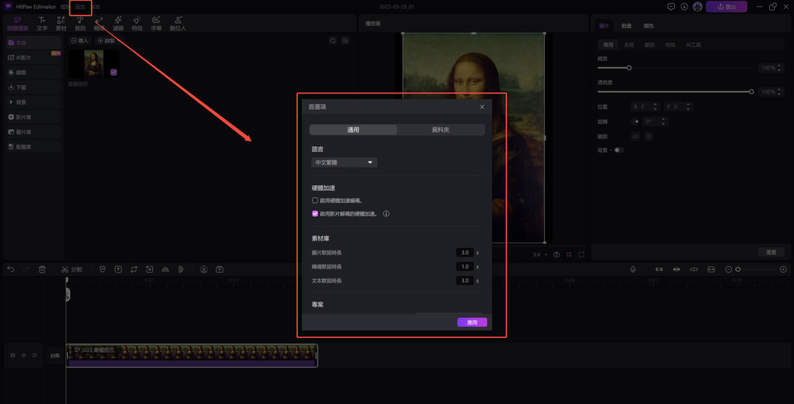Screen dimensions: 794x404
Task: Open the 文字 text tool
Action: [x=42, y=24]
